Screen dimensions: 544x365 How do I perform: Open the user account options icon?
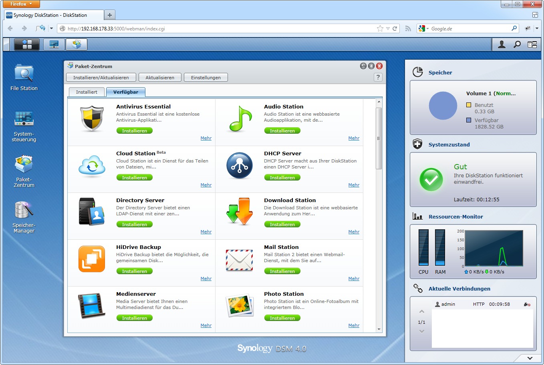[502, 44]
